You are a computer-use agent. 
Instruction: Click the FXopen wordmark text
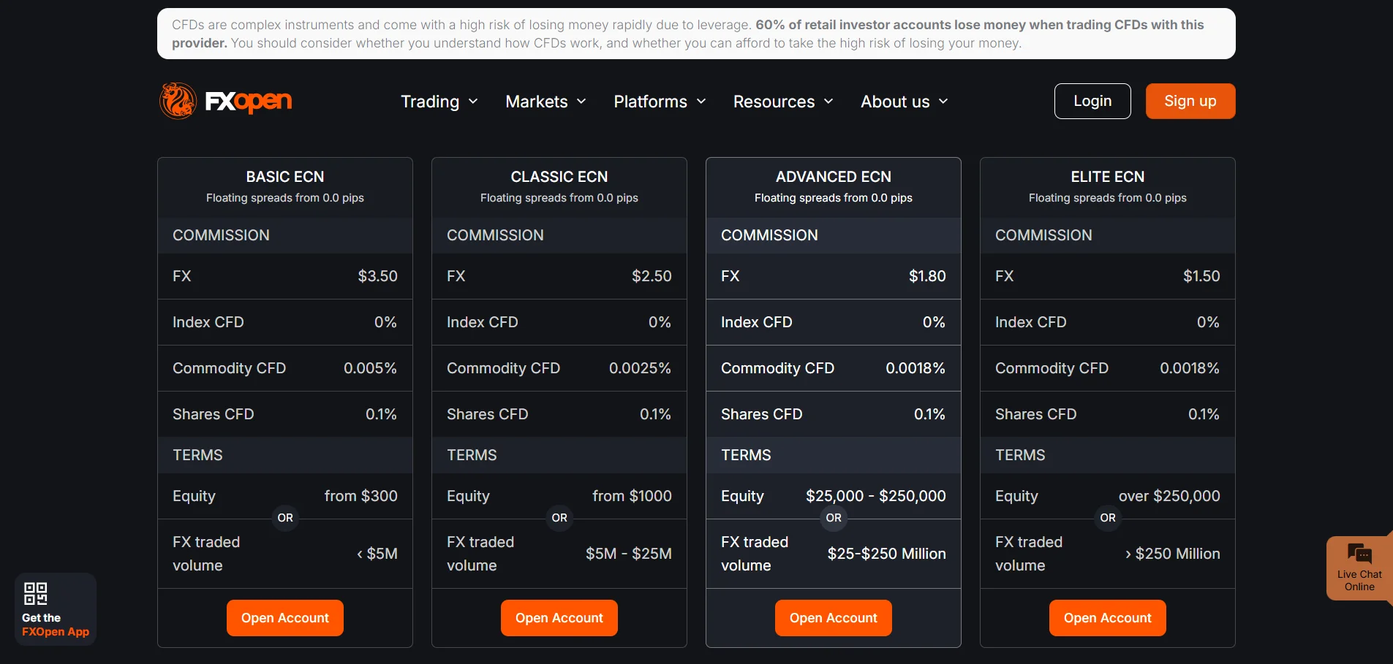coord(249,101)
